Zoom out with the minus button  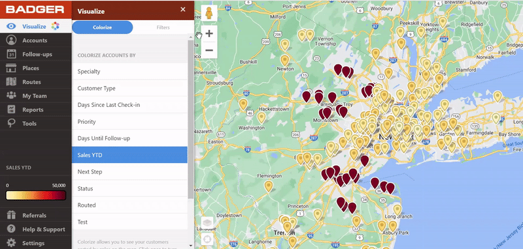pos(209,50)
